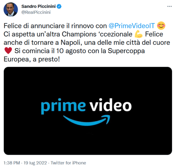Click the smiling blush face emoji
Image resolution: width=177 pixels, height=167 pixels.
coord(161,26)
